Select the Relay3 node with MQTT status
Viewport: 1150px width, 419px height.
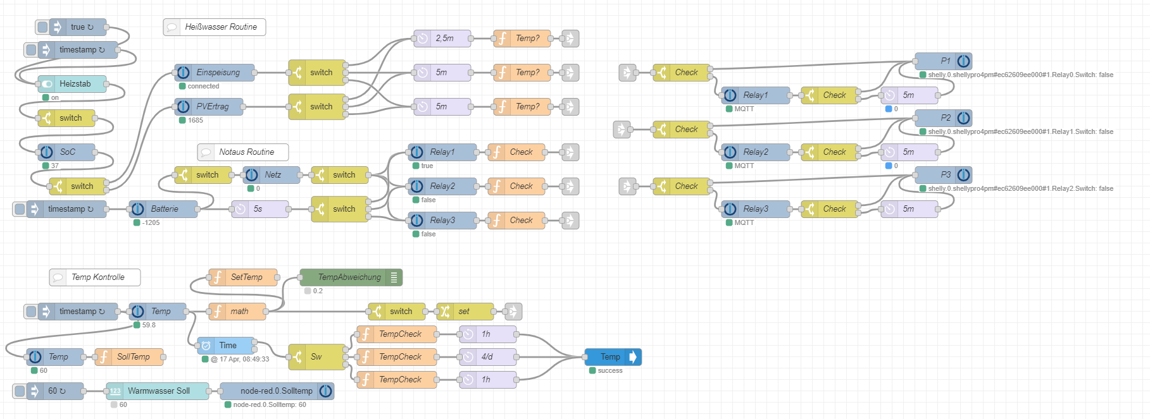click(756, 209)
